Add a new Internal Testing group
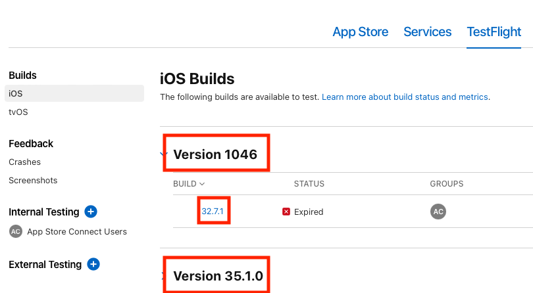 click(x=91, y=212)
